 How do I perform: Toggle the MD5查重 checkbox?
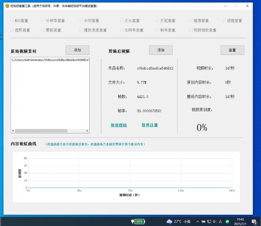pos(12,20)
